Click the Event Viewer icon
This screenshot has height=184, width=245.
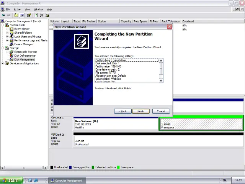11,29
